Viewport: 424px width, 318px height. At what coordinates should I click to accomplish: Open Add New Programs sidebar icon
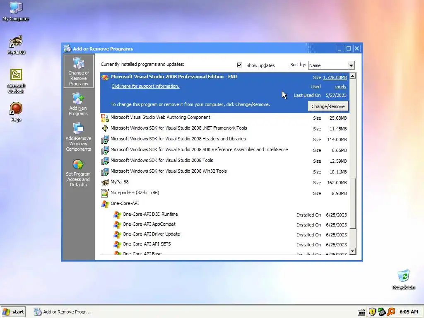point(78,104)
